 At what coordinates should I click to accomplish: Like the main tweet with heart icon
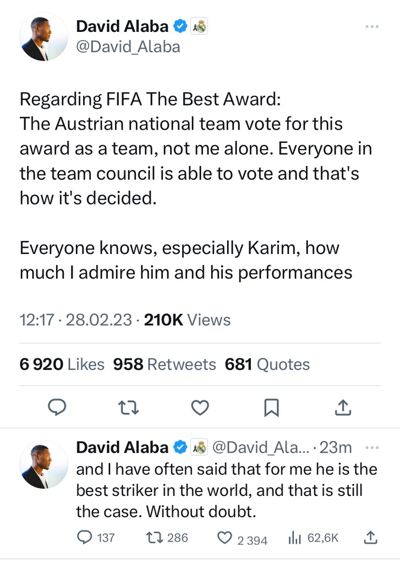click(200, 407)
